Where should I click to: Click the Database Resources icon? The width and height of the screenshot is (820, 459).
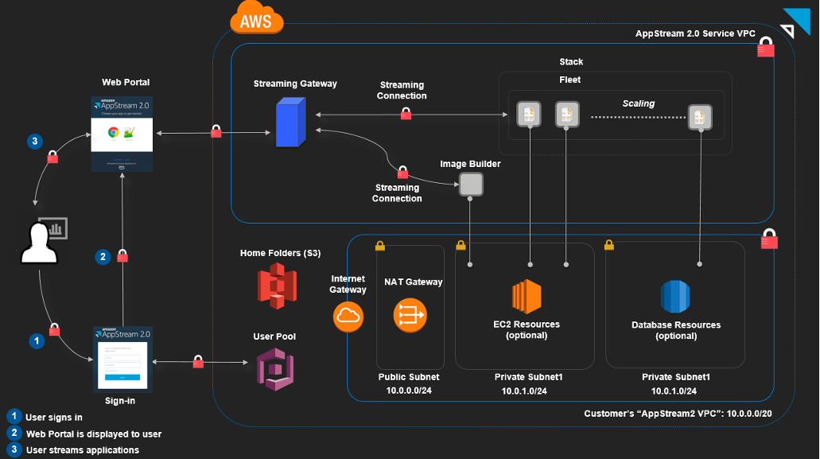pyautogui.click(x=675, y=298)
